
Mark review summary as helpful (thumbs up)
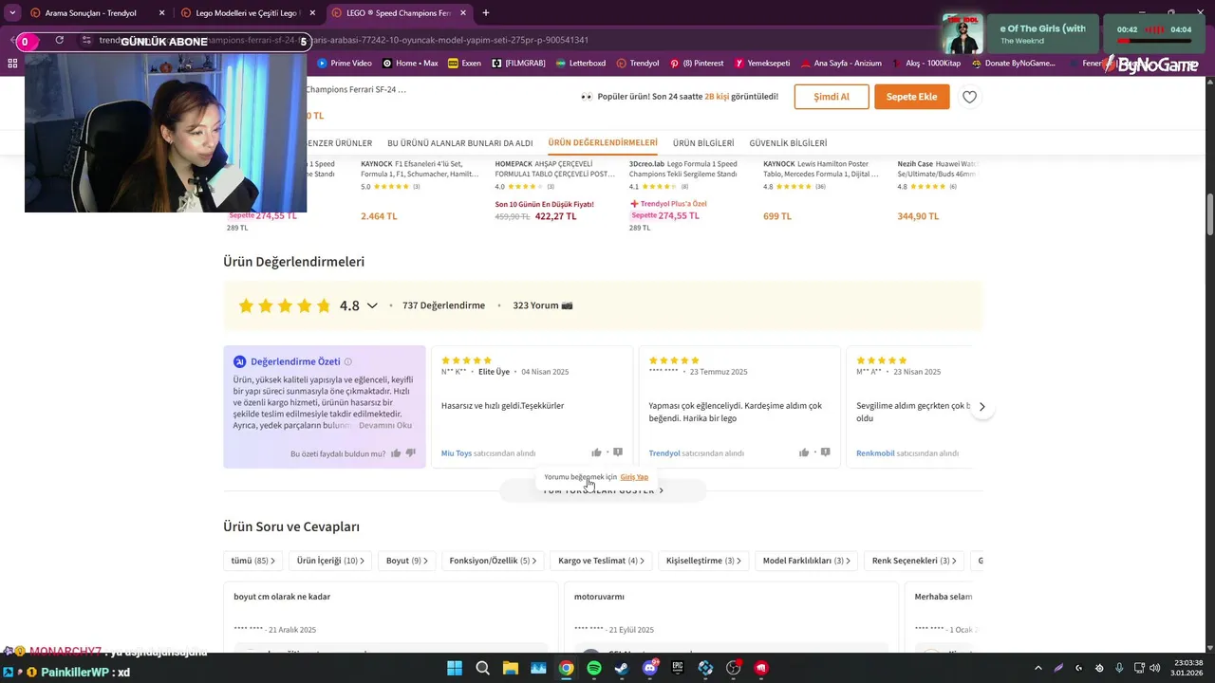pos(396,453)
